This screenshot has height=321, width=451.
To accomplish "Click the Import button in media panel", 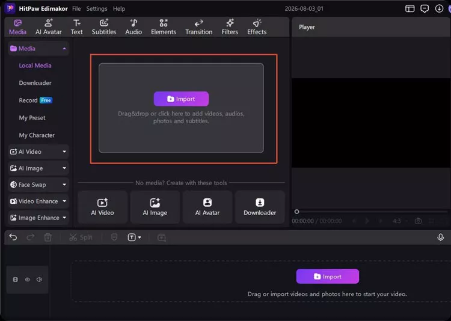I will pos(181,99).
